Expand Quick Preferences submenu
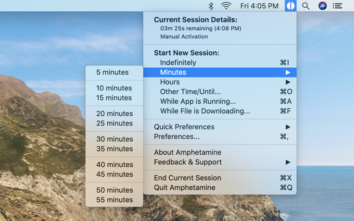This screenshot has width=354, height=221. click(x=220, y=127)
